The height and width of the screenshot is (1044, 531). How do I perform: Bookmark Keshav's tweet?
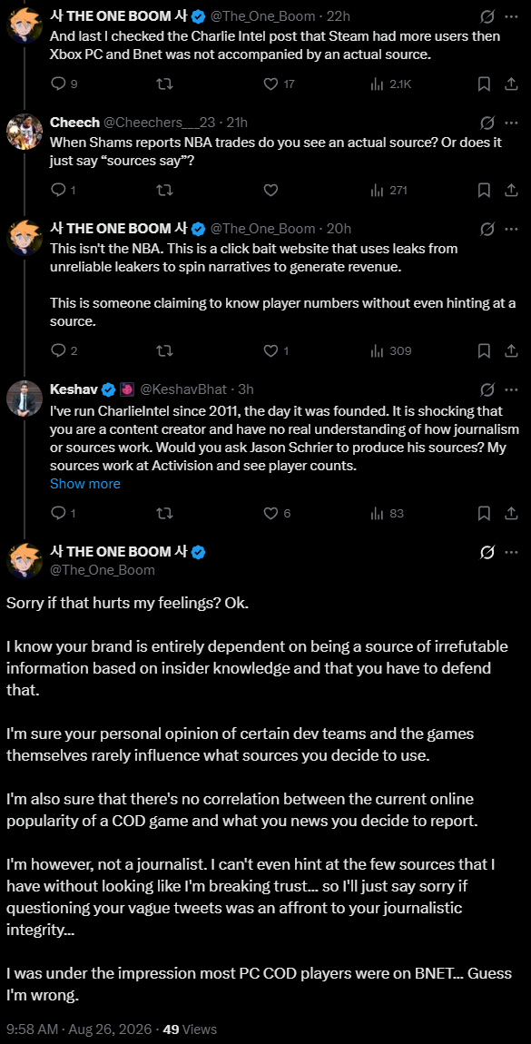point(485,513)
